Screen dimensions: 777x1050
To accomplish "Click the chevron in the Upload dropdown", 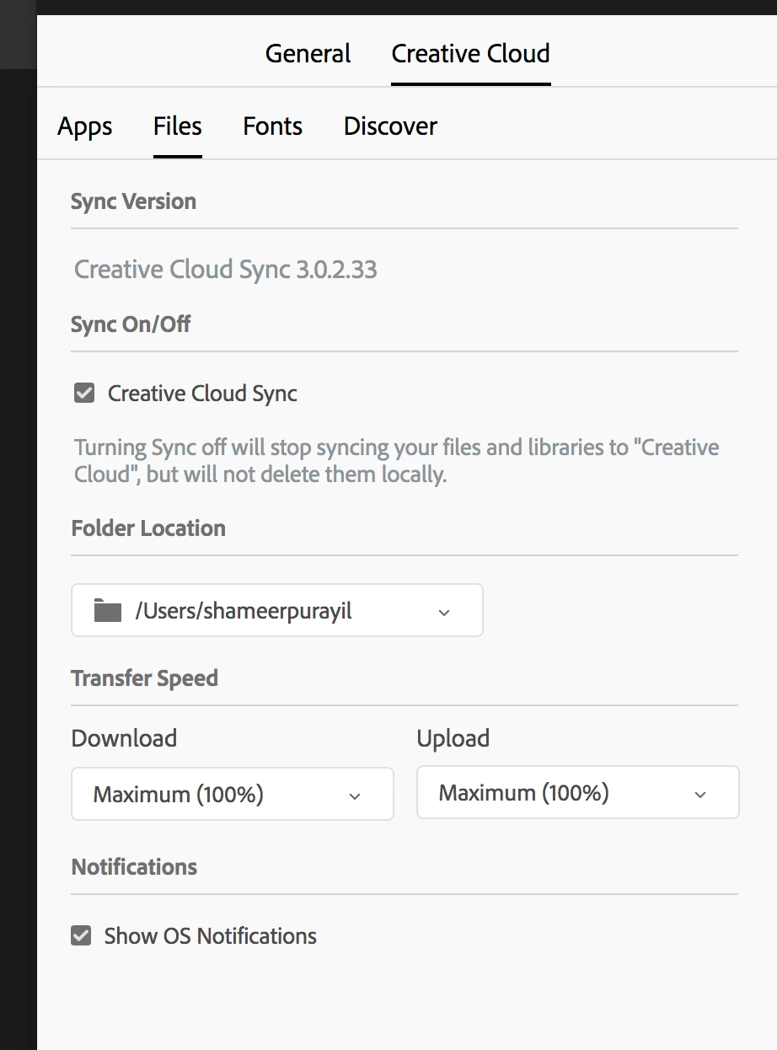I will [700, 795].
